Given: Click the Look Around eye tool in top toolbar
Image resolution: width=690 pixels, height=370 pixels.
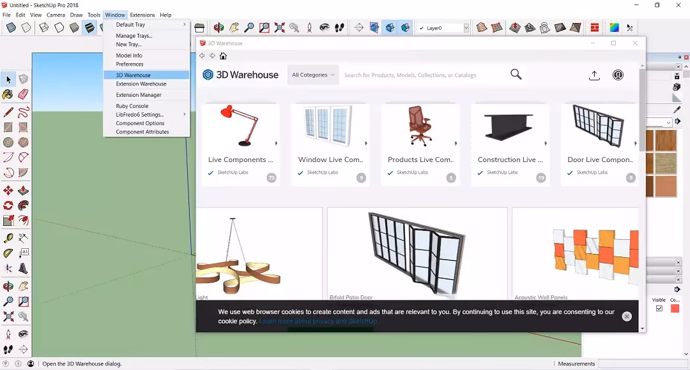Looking at the screenshot, I should [325, 27].
